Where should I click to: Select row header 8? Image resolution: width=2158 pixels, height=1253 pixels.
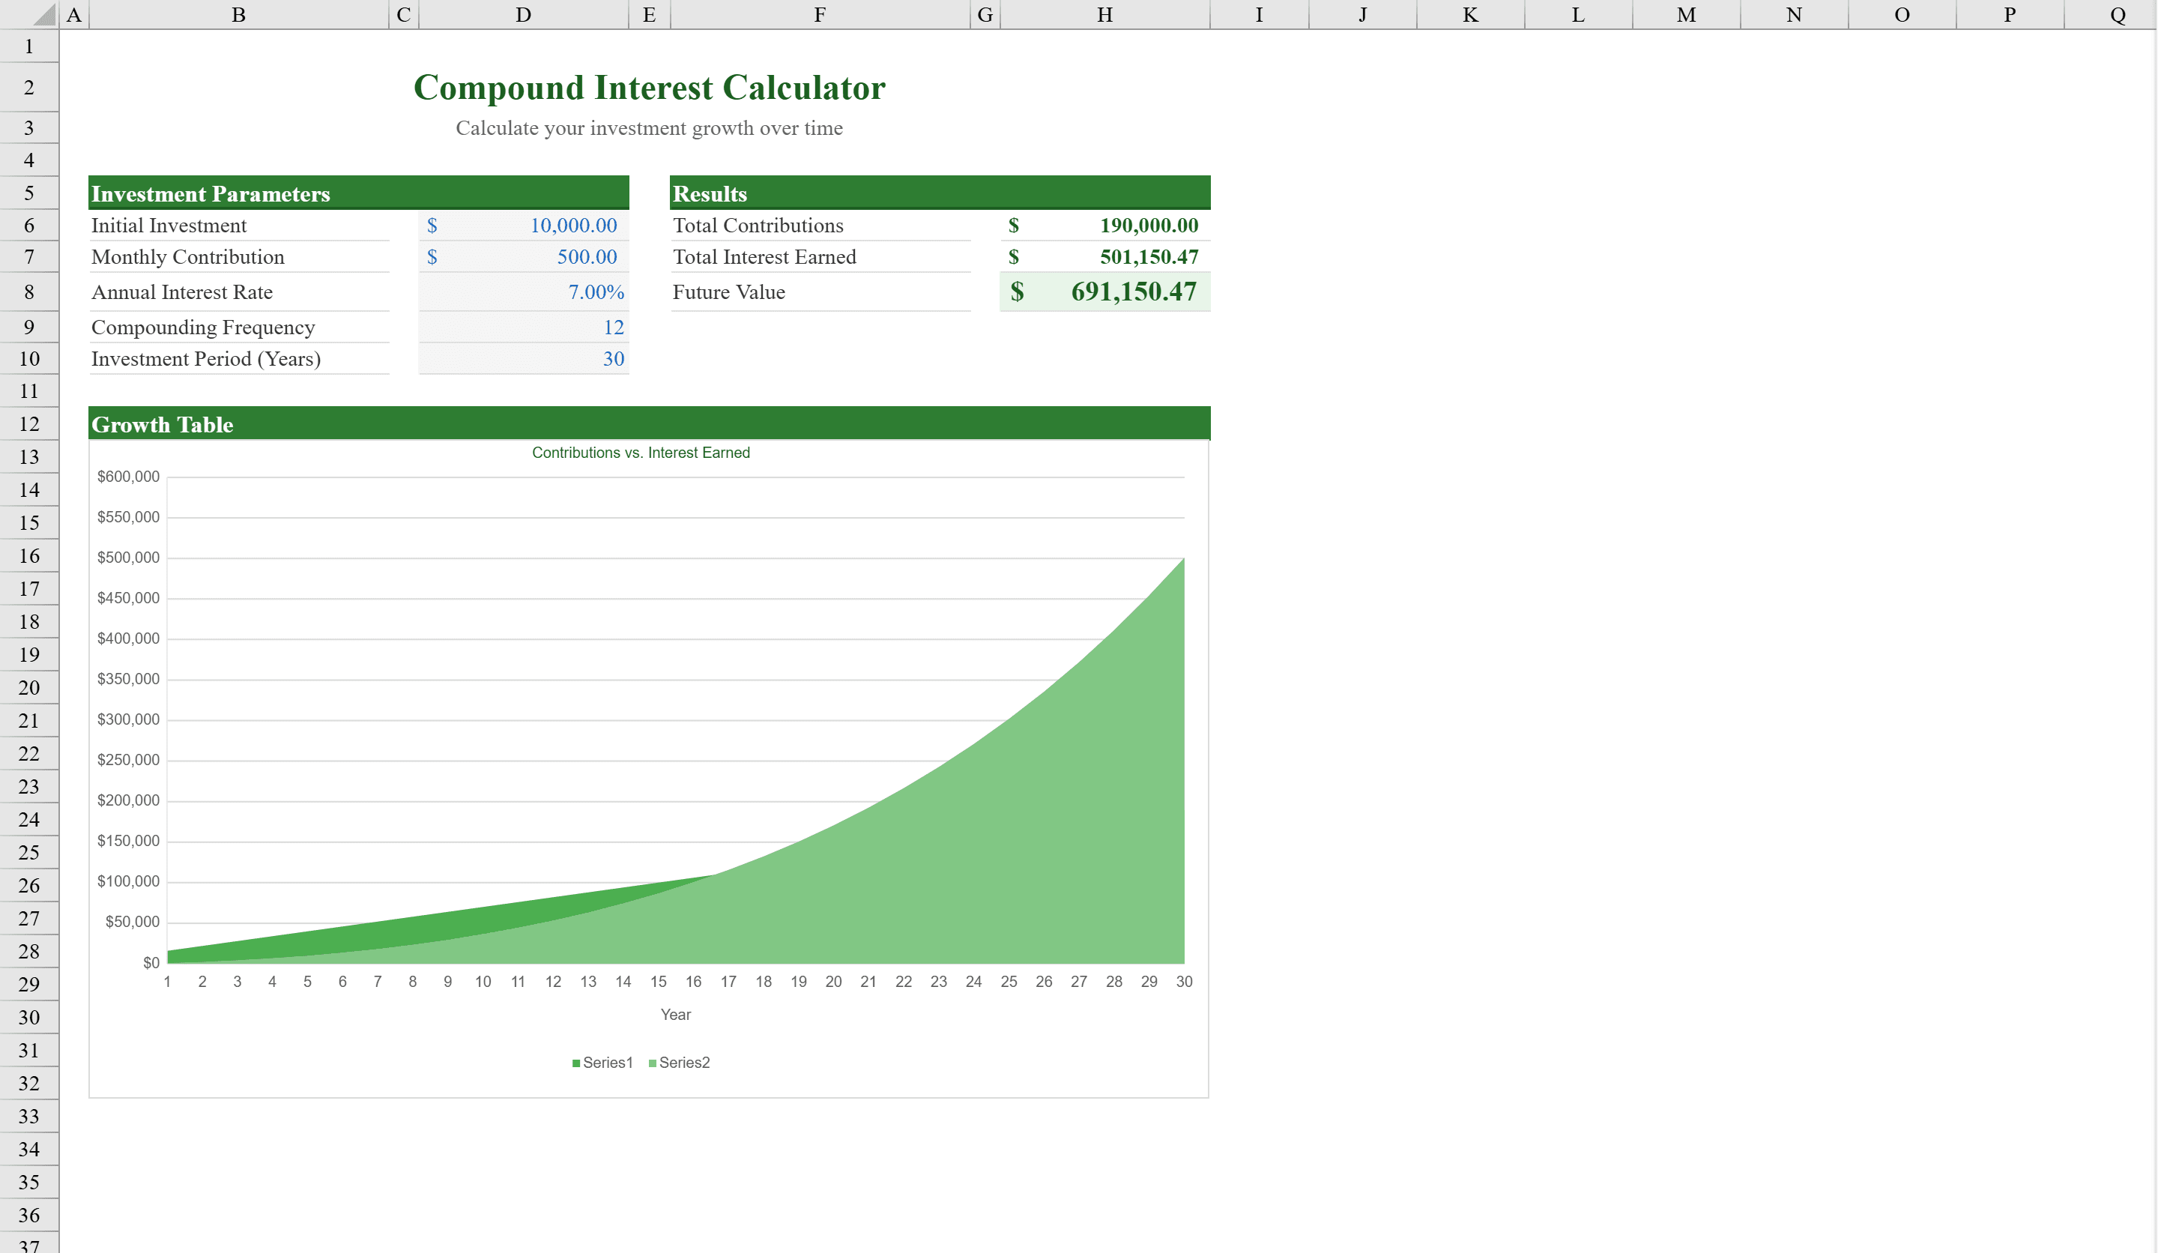tap(29, 292)
